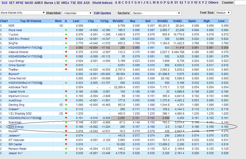
Task: Click the up arrow beside Spackman
Action: [x=66, y=122]
